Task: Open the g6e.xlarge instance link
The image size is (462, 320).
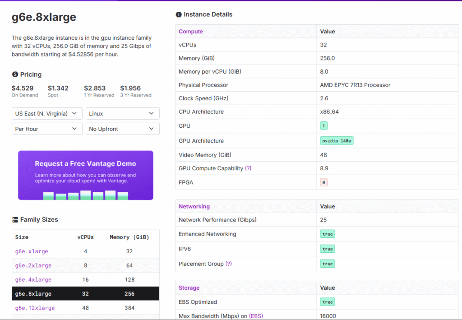Action: click(32, 251)
